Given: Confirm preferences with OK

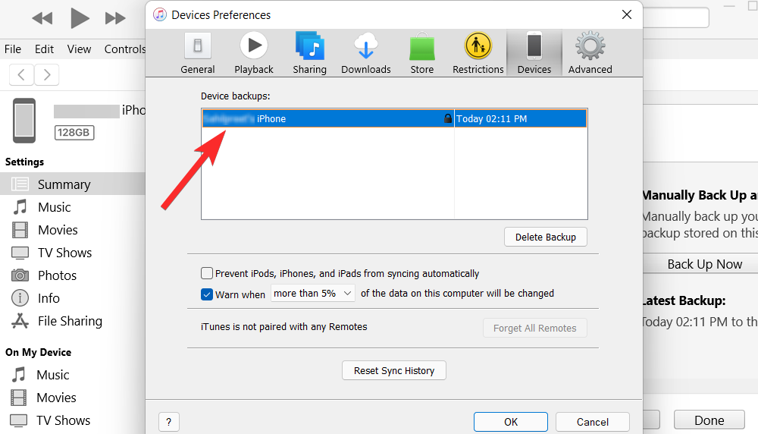Looking at the screenshot, I should click(x=511, y=422).
